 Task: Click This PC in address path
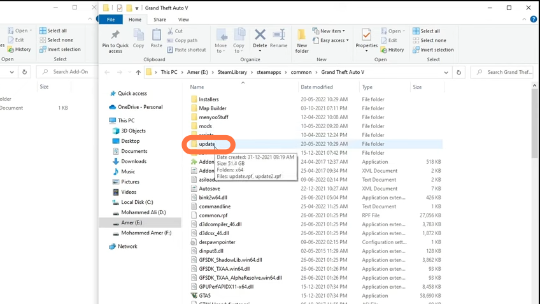pyautogui.click(x=169, y=73)
